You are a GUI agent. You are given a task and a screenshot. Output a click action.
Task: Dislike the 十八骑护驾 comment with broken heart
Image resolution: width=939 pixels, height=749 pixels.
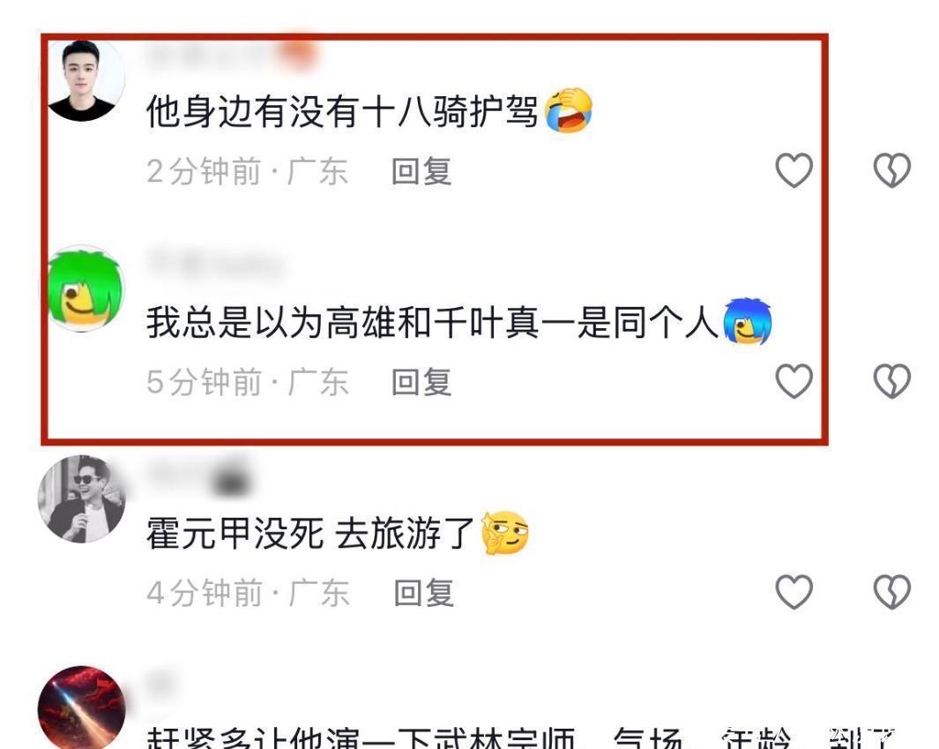point(891,170)
